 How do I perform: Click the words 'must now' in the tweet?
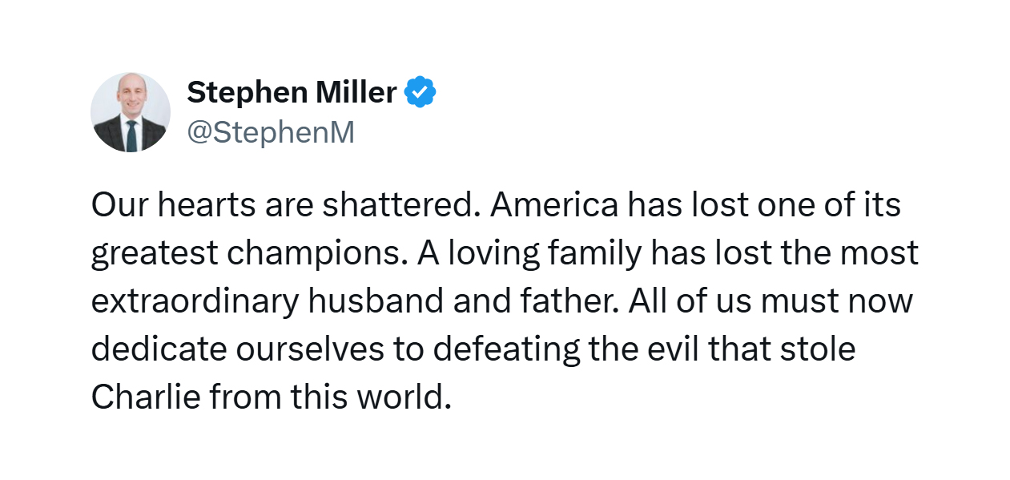pyautogui.click(x=837, y=301)
